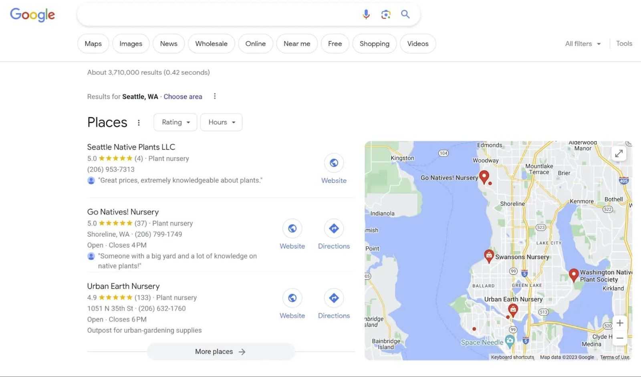
Task: Select Swansons Nursery map pin
Action: click(x=489, y=256)
